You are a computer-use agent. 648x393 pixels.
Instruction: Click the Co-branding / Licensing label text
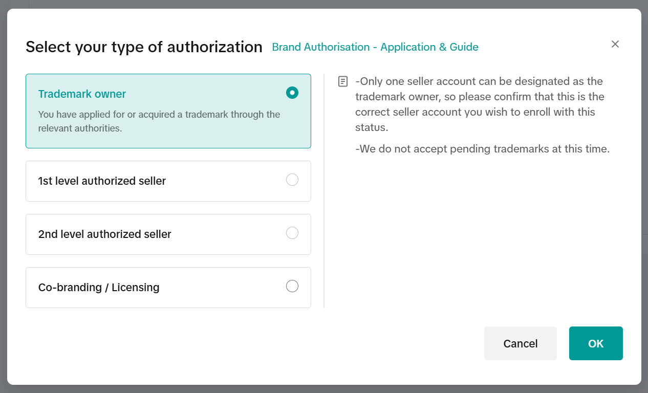click(99, 288)
